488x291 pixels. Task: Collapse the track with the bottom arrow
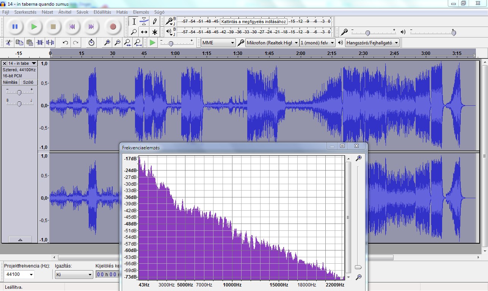point(20,240)
